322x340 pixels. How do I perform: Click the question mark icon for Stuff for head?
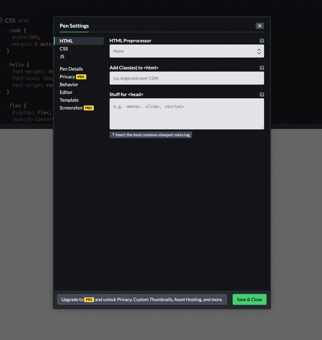tap(262, 94)
